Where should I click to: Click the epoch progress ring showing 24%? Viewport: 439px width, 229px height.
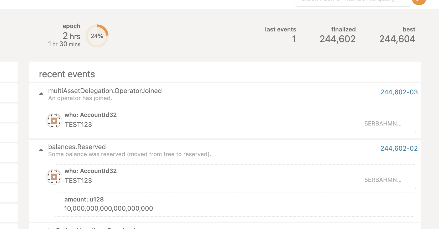97,36
